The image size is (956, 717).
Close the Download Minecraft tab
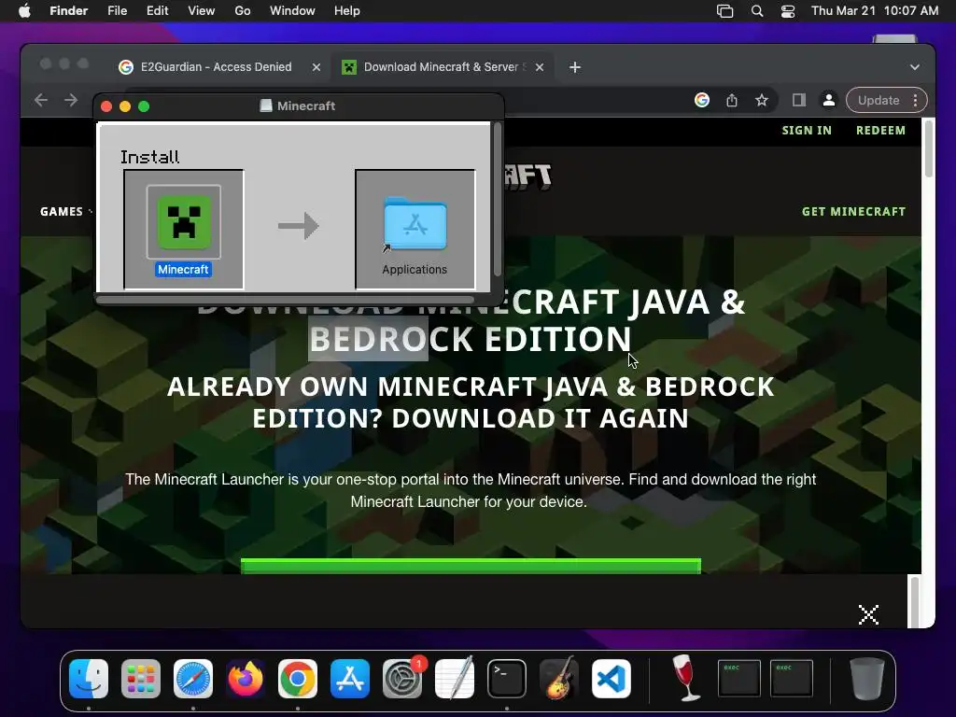point(539,67)
